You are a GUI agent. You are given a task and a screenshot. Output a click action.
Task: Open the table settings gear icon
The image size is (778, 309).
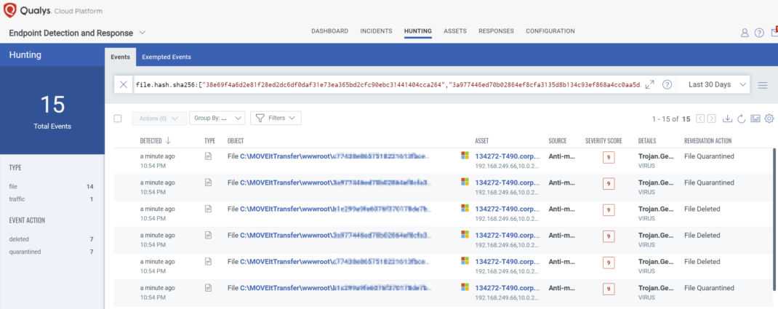[x=769, y=119]
